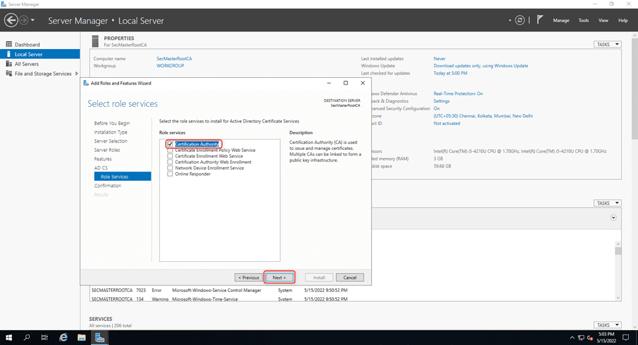
Task: Uncheck the Certification Authority checkbox
Action: click(x=170, y=144)
